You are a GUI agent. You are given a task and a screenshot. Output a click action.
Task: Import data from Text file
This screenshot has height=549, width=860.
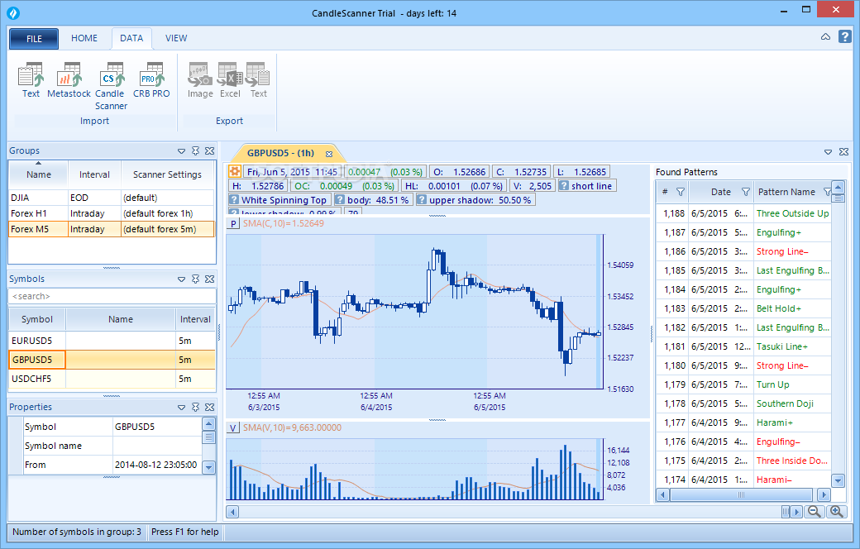(31, 80)
